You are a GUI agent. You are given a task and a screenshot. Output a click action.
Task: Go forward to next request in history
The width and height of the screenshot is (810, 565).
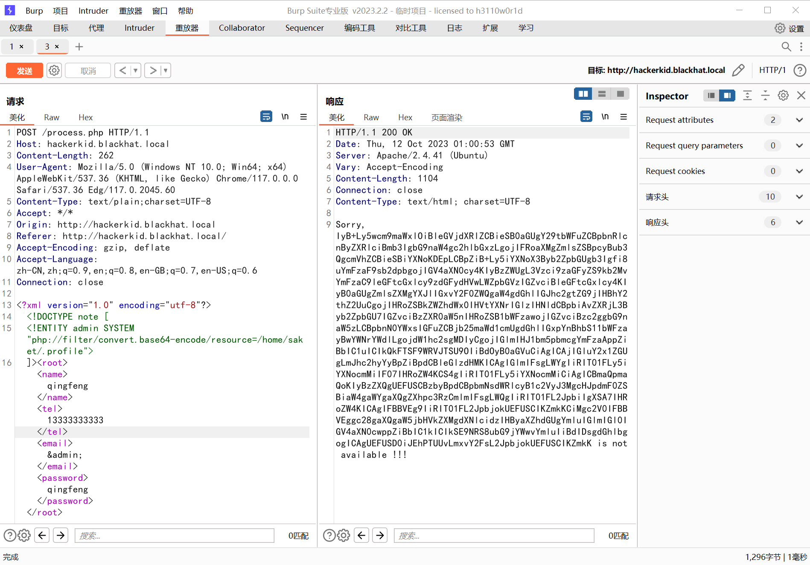[x=153, y=70]
